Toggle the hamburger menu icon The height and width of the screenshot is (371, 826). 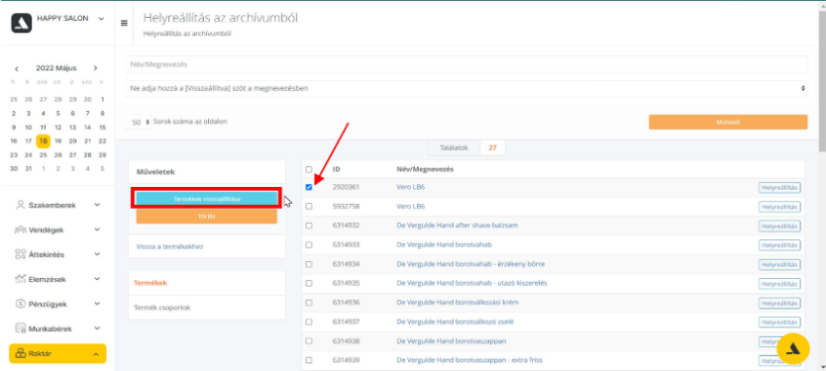pos(125,23)
